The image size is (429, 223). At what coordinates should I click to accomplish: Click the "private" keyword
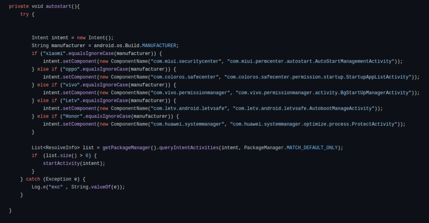click(x=19, y=6)
